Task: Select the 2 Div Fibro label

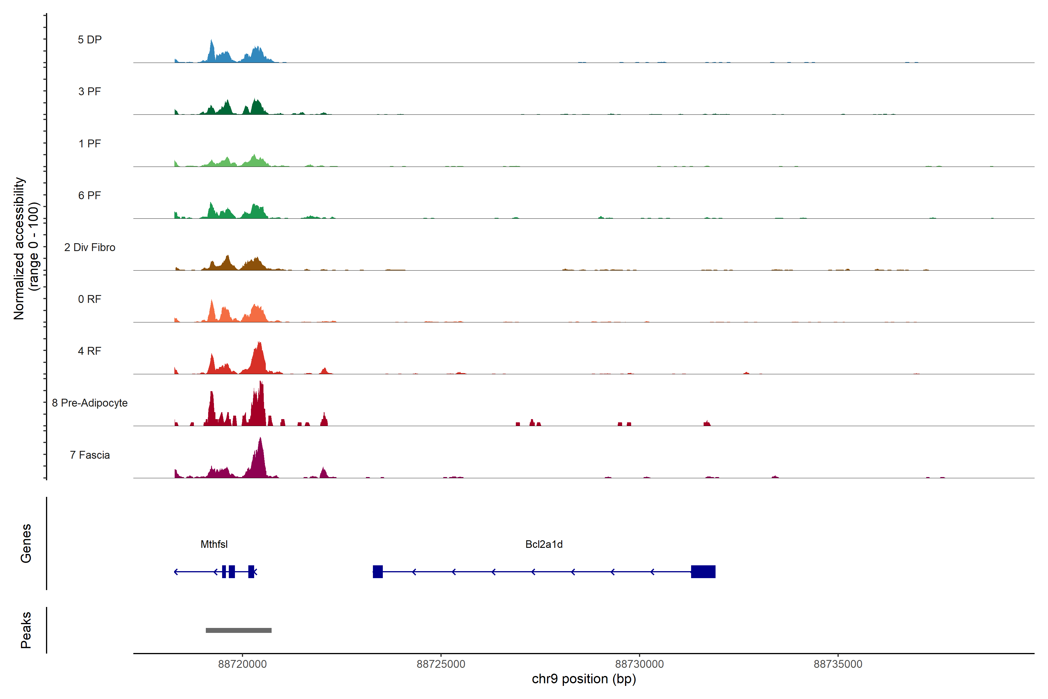Action: (x=90, y=247)
